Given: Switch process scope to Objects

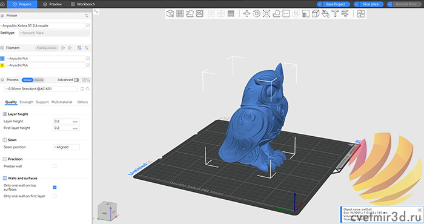Looking at the screenshot, I should (x=39, y=80).
